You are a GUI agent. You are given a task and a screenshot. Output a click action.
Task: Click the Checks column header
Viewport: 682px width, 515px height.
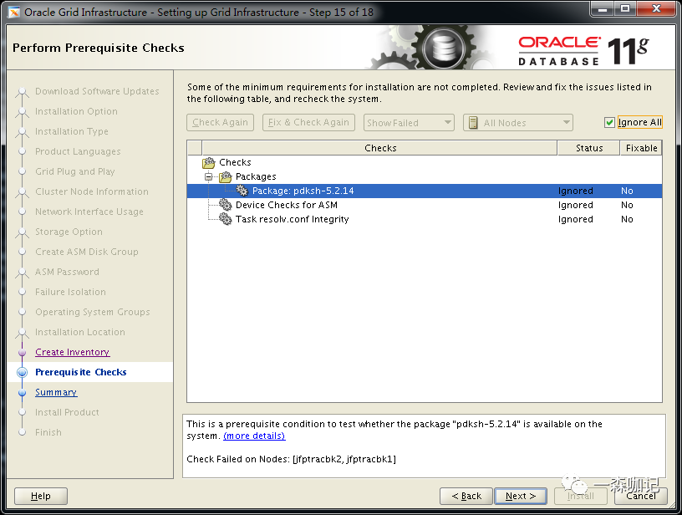tap(379, 148)
